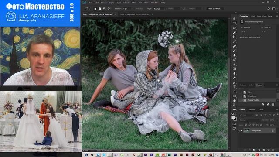The width and height of the screenshot is (279, 157).
Task: Select the Eyedropper tool
Action: click(x=235, y=41)
